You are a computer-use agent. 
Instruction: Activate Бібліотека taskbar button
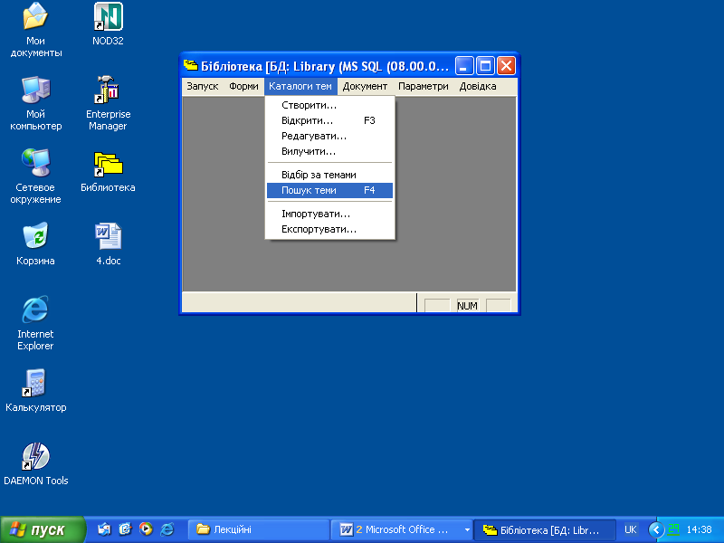[545, 529]
